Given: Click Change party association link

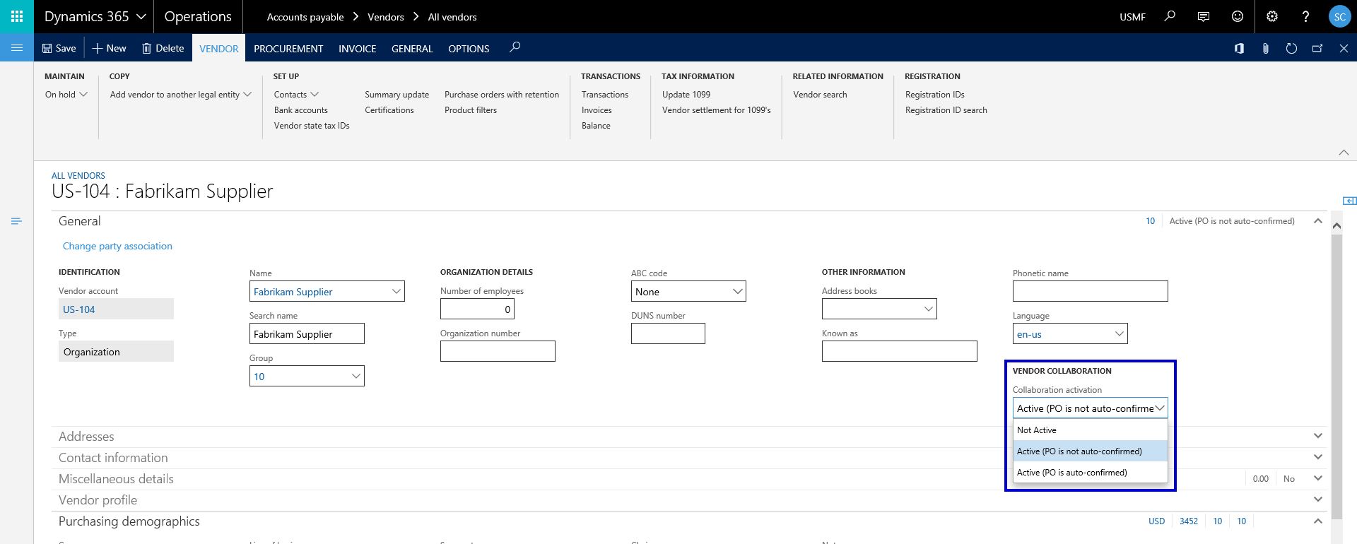Looking at the screenshot, I should tap(117, 246).
